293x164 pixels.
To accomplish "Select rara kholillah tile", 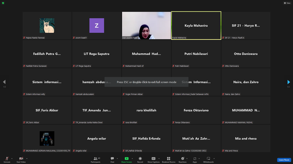I will 146,110.
